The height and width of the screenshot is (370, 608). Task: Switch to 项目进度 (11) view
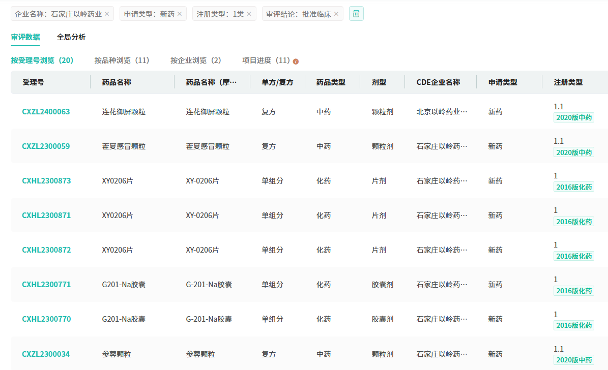(x=266, y=60)
